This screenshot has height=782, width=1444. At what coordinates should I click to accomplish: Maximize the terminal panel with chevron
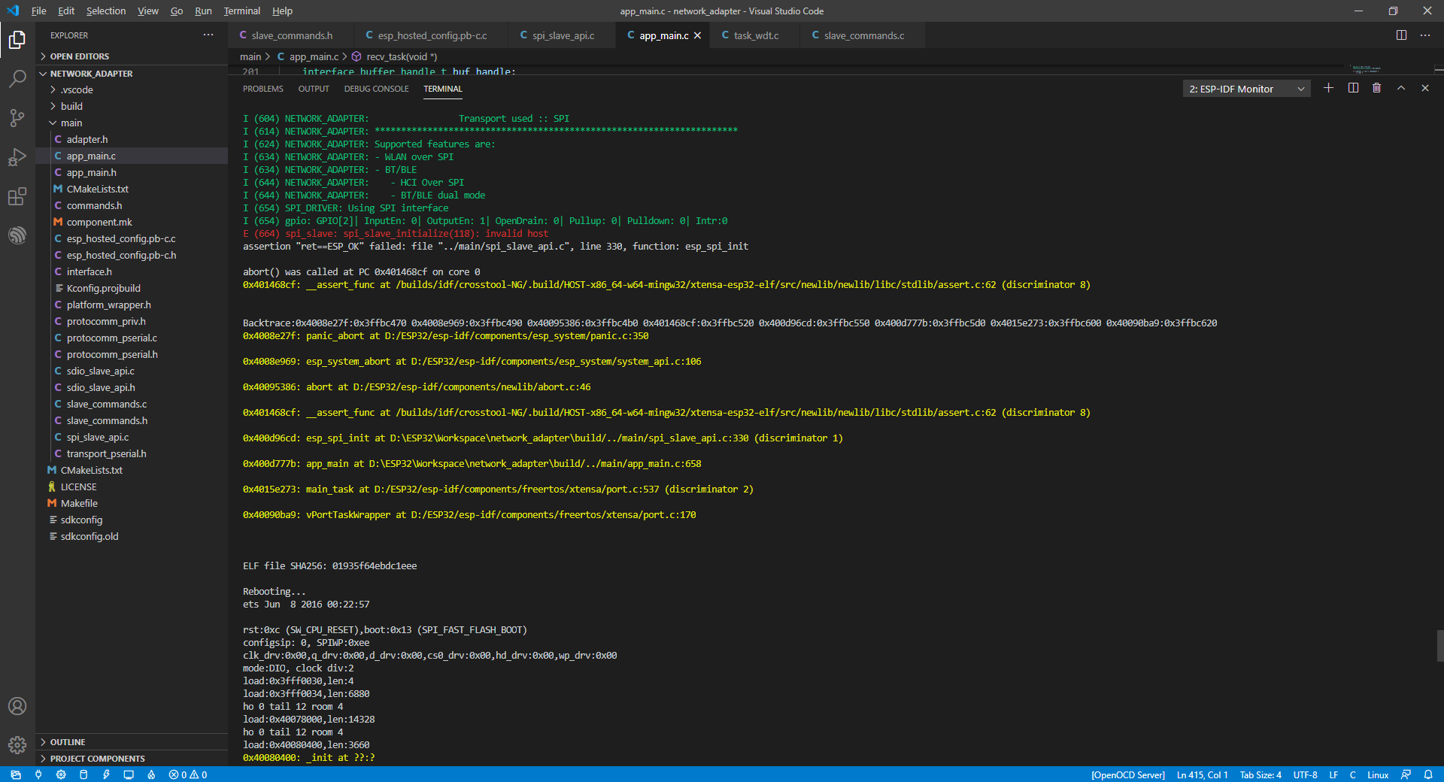click(x=1401, y=88)
